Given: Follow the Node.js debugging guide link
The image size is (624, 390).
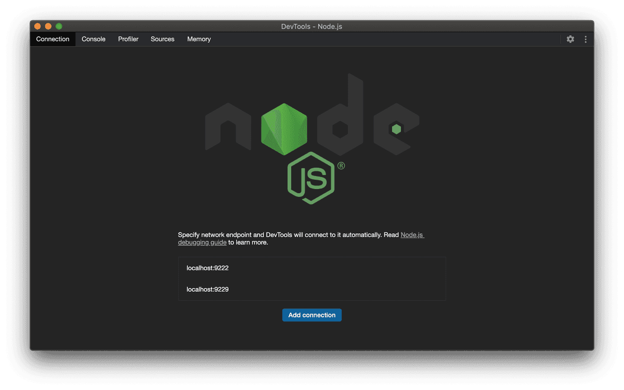Looking at the screenshot, I should tap(412, 235).
